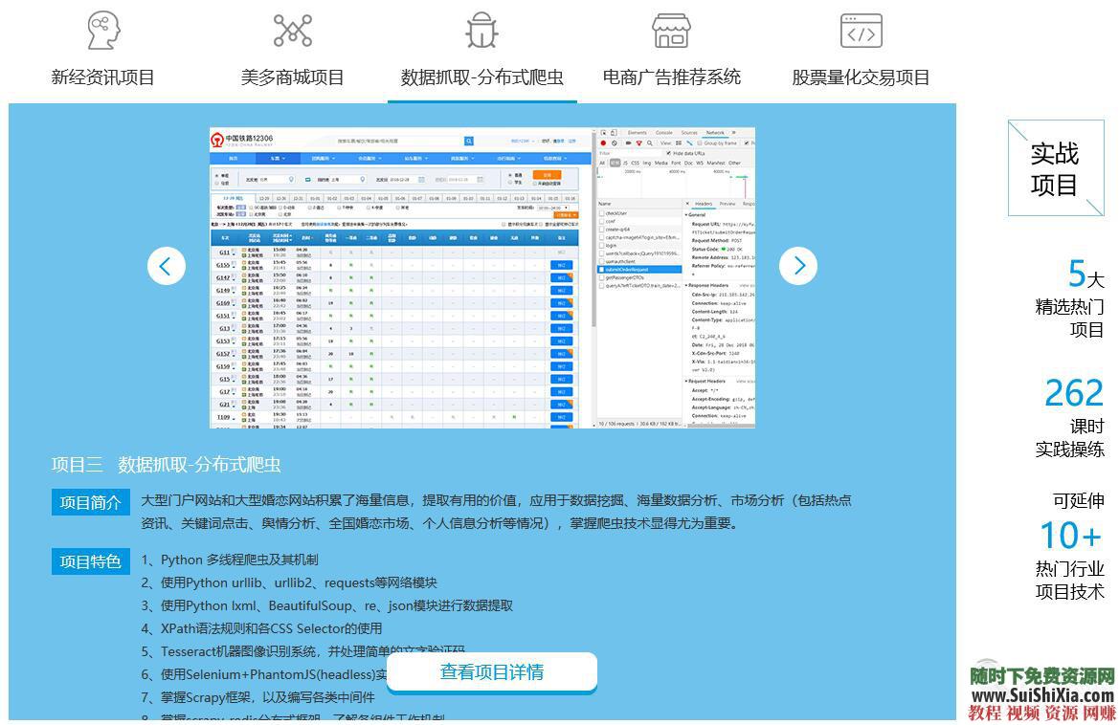
Task: Click the XPath语法规则 line
Action: pos(261,628)
